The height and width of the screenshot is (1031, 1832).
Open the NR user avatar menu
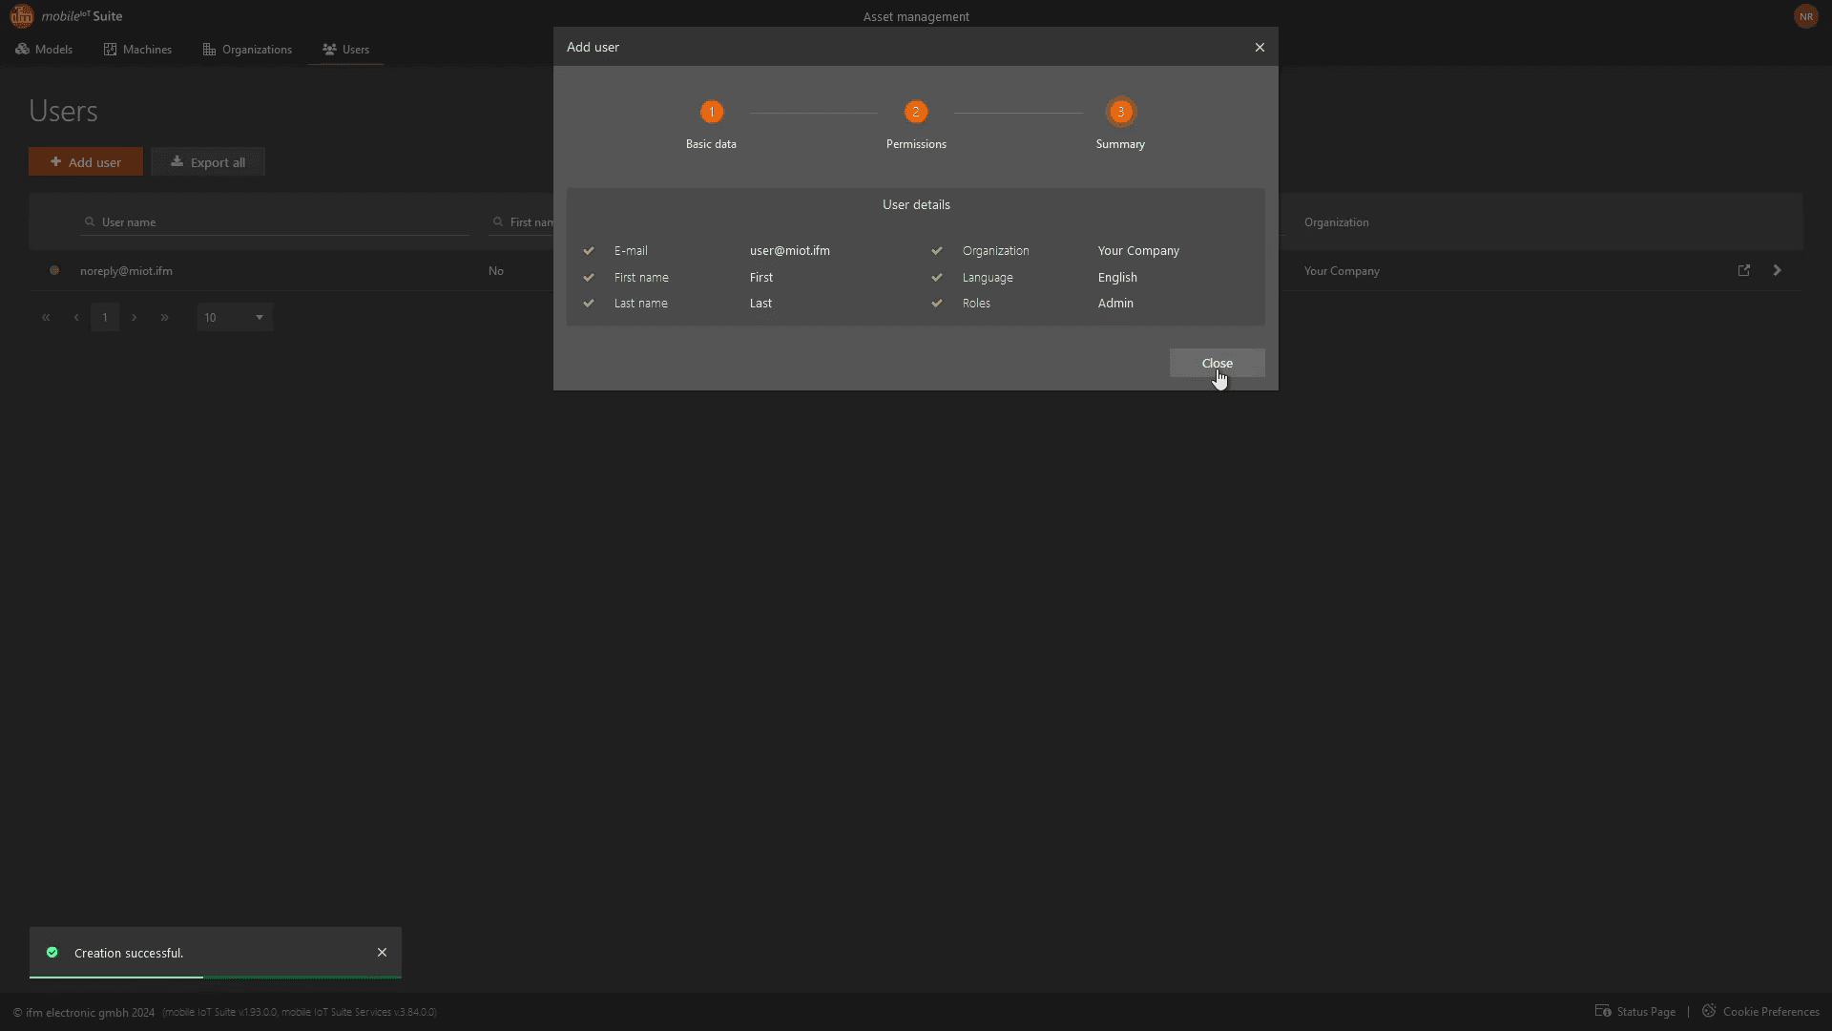(1805, 16)
